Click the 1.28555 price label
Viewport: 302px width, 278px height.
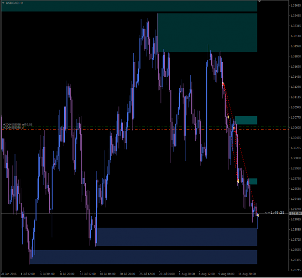point(296,250)
